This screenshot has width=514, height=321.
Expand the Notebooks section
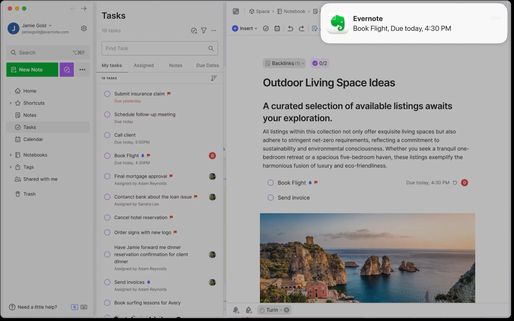click(x=11, y=155)
